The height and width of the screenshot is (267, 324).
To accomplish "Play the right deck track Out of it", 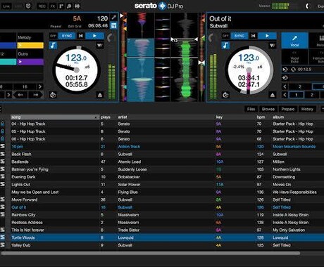I will point(267,36).
